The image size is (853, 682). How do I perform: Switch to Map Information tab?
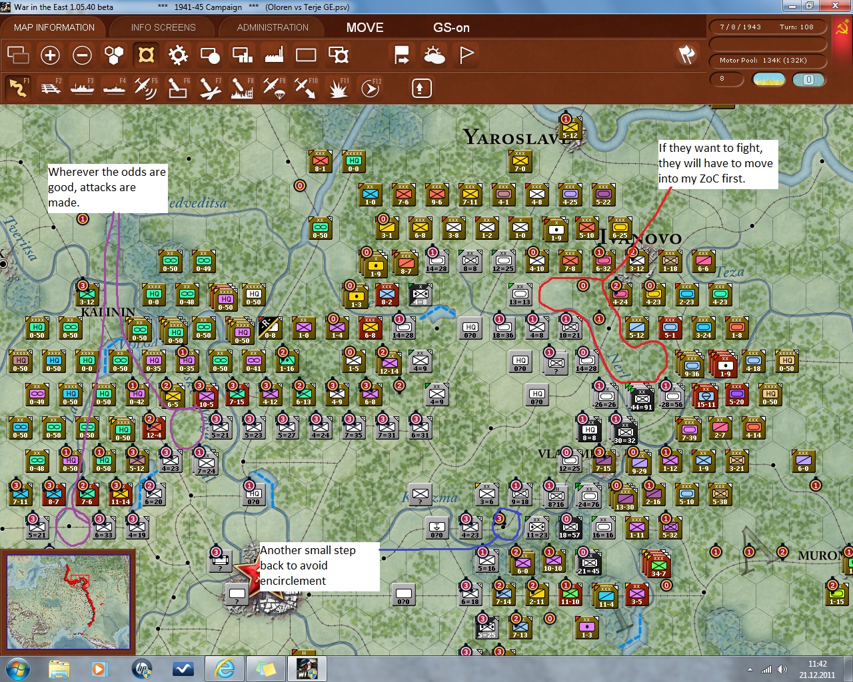(54, 27)
